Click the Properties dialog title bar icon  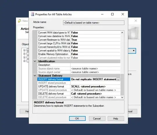pos(33,14)
